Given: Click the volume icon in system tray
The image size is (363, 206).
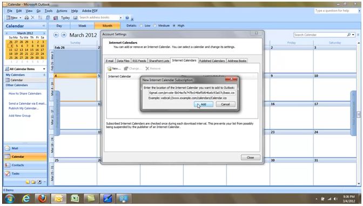Looking at the screenshot, I should 335,199.
